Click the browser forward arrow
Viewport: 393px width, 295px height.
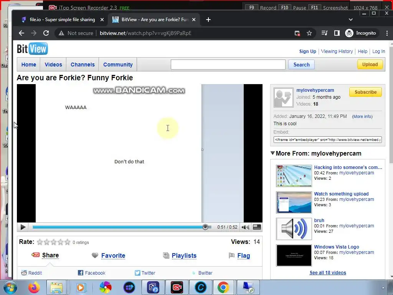coord(34,33)
